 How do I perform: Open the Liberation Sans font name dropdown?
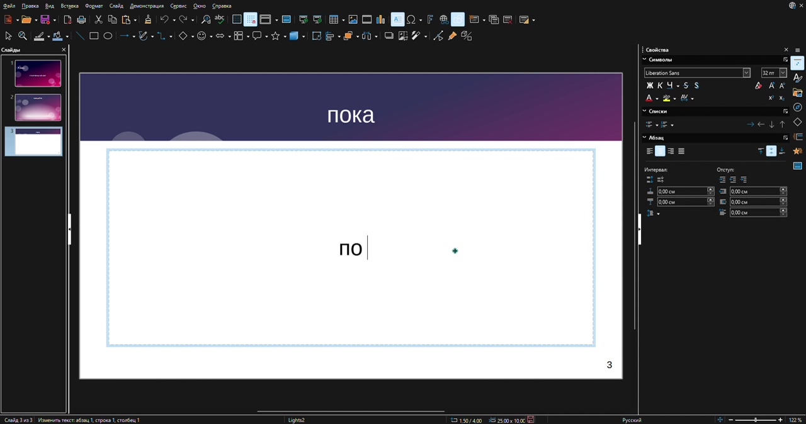click(746, 73)
